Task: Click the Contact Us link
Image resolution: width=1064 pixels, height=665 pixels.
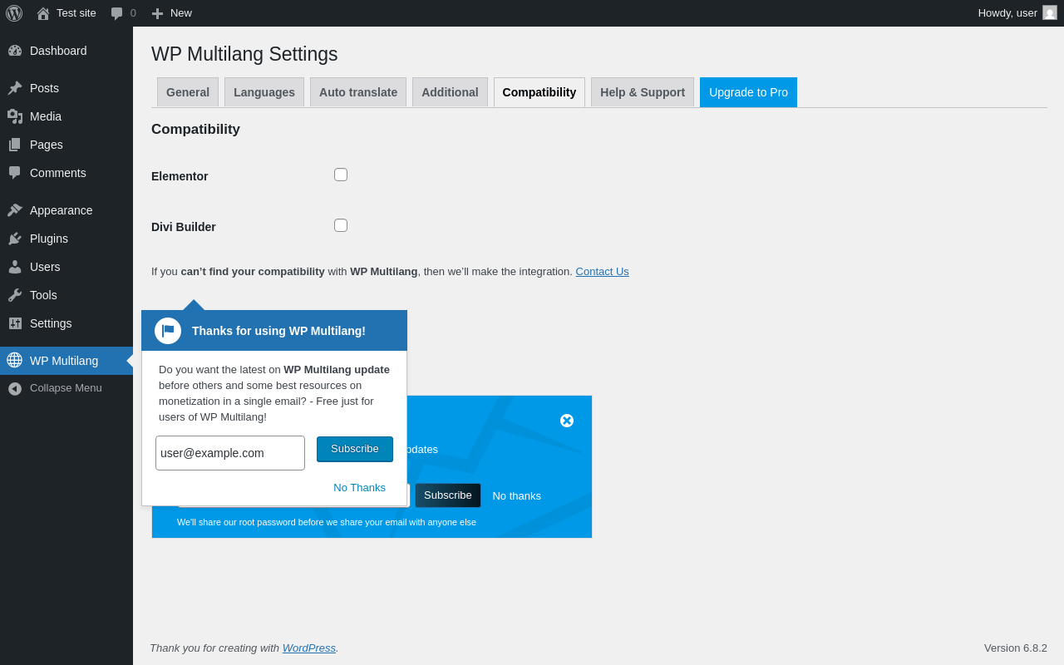Action: click(x=602, y=271)
